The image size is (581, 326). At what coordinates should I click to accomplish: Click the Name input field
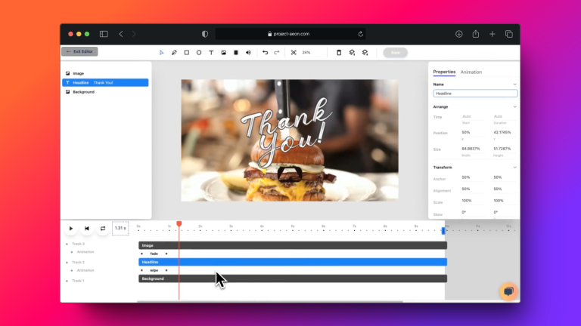(475, 94)
